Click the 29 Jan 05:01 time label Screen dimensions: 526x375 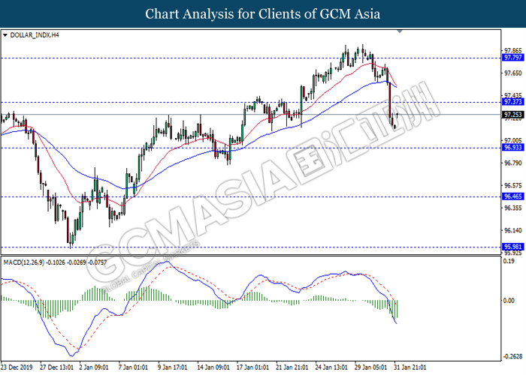click(x=370, y=367)
